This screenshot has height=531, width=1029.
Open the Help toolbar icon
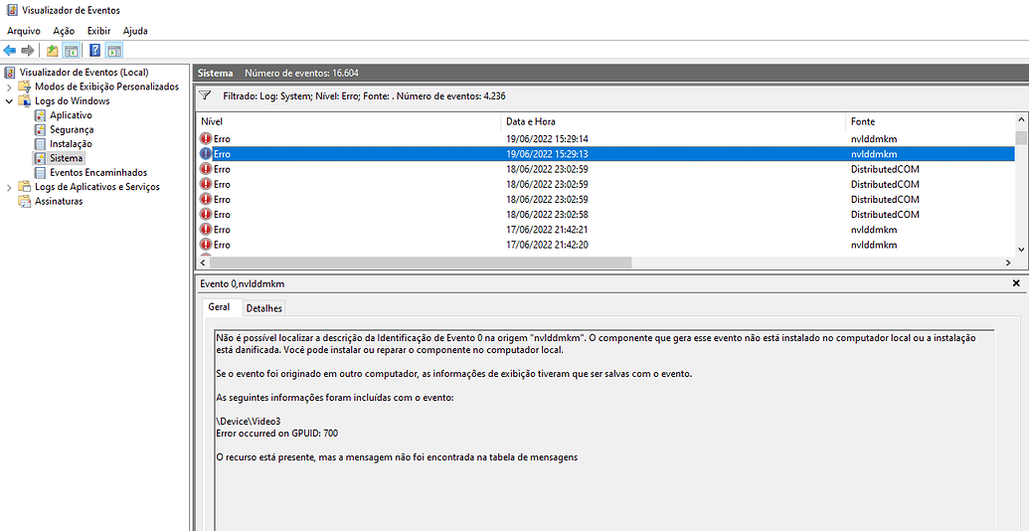point(95,51)
